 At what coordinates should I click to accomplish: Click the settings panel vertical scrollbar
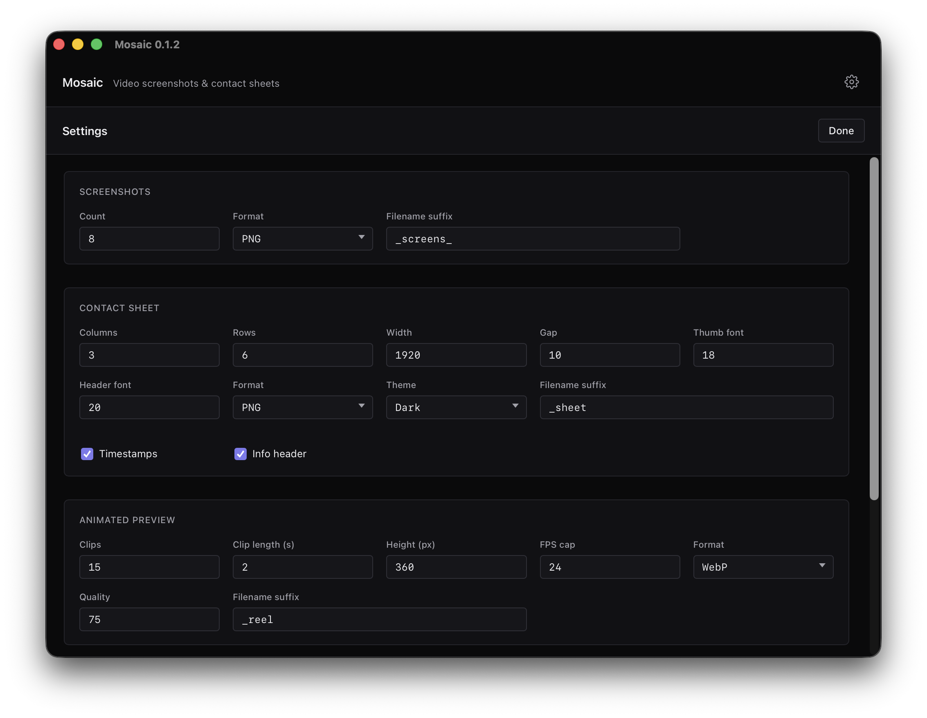874,329
